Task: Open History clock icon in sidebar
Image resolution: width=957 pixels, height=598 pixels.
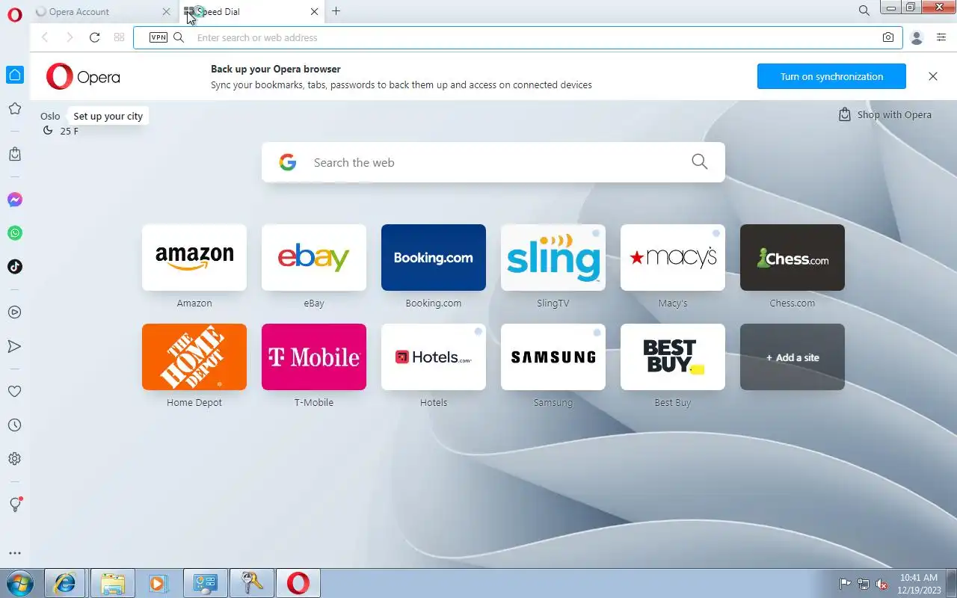Action: pyautogui.click(x=15, y=425)
